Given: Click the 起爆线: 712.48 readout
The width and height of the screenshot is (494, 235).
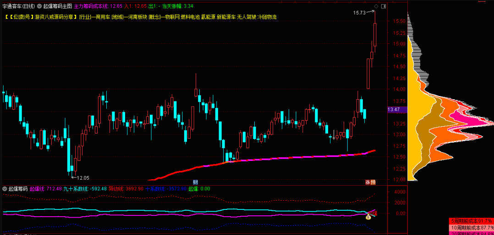Looking at the screenshot, I should 46,189.
